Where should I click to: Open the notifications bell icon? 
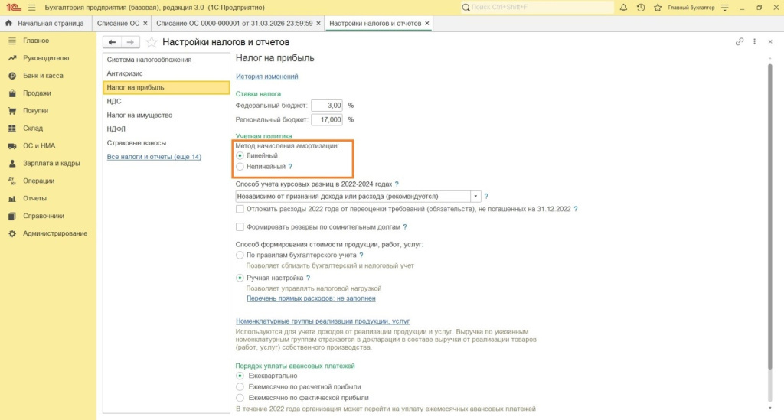(623, 7)
